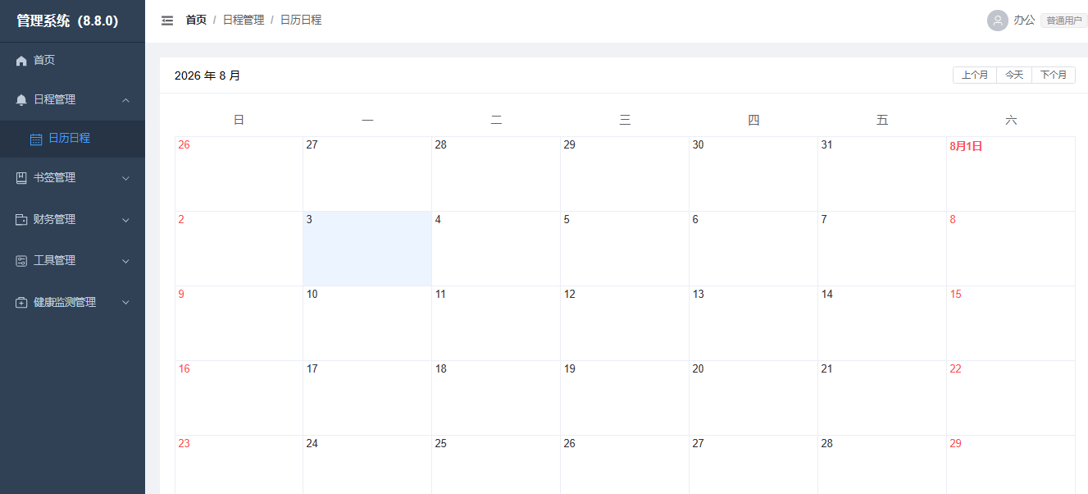Click the bookmark icon for 书签管理

tap(21, 178)
